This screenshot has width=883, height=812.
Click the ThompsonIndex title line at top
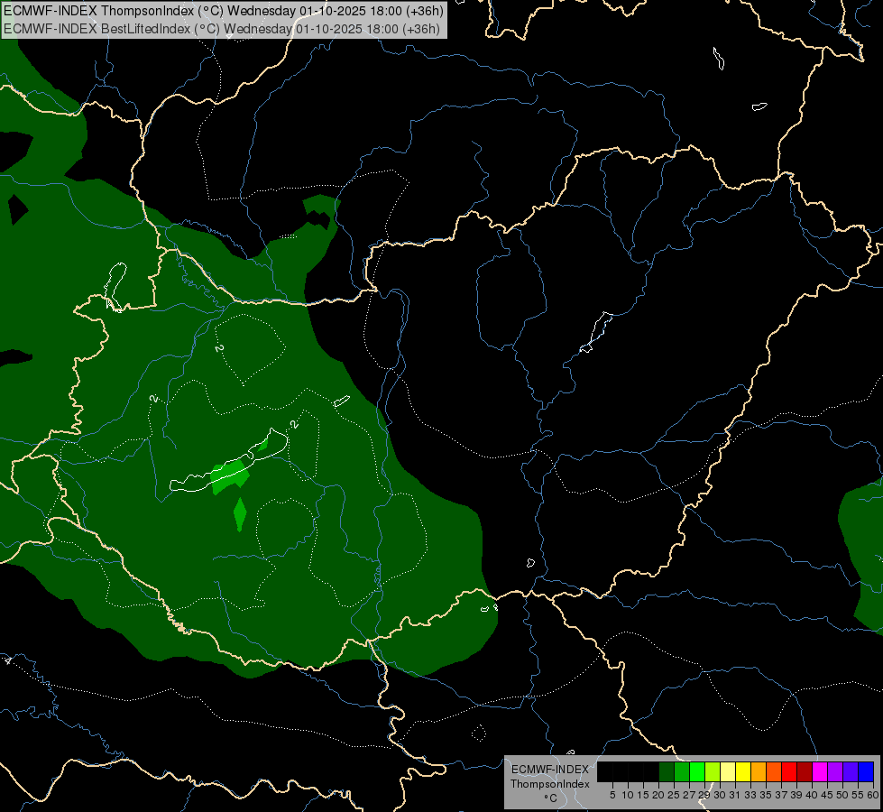point(224,11)
